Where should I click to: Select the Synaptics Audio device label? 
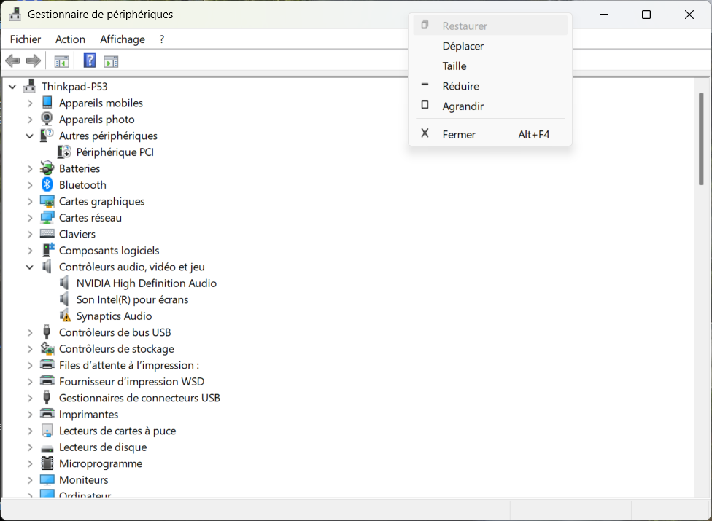114,316
